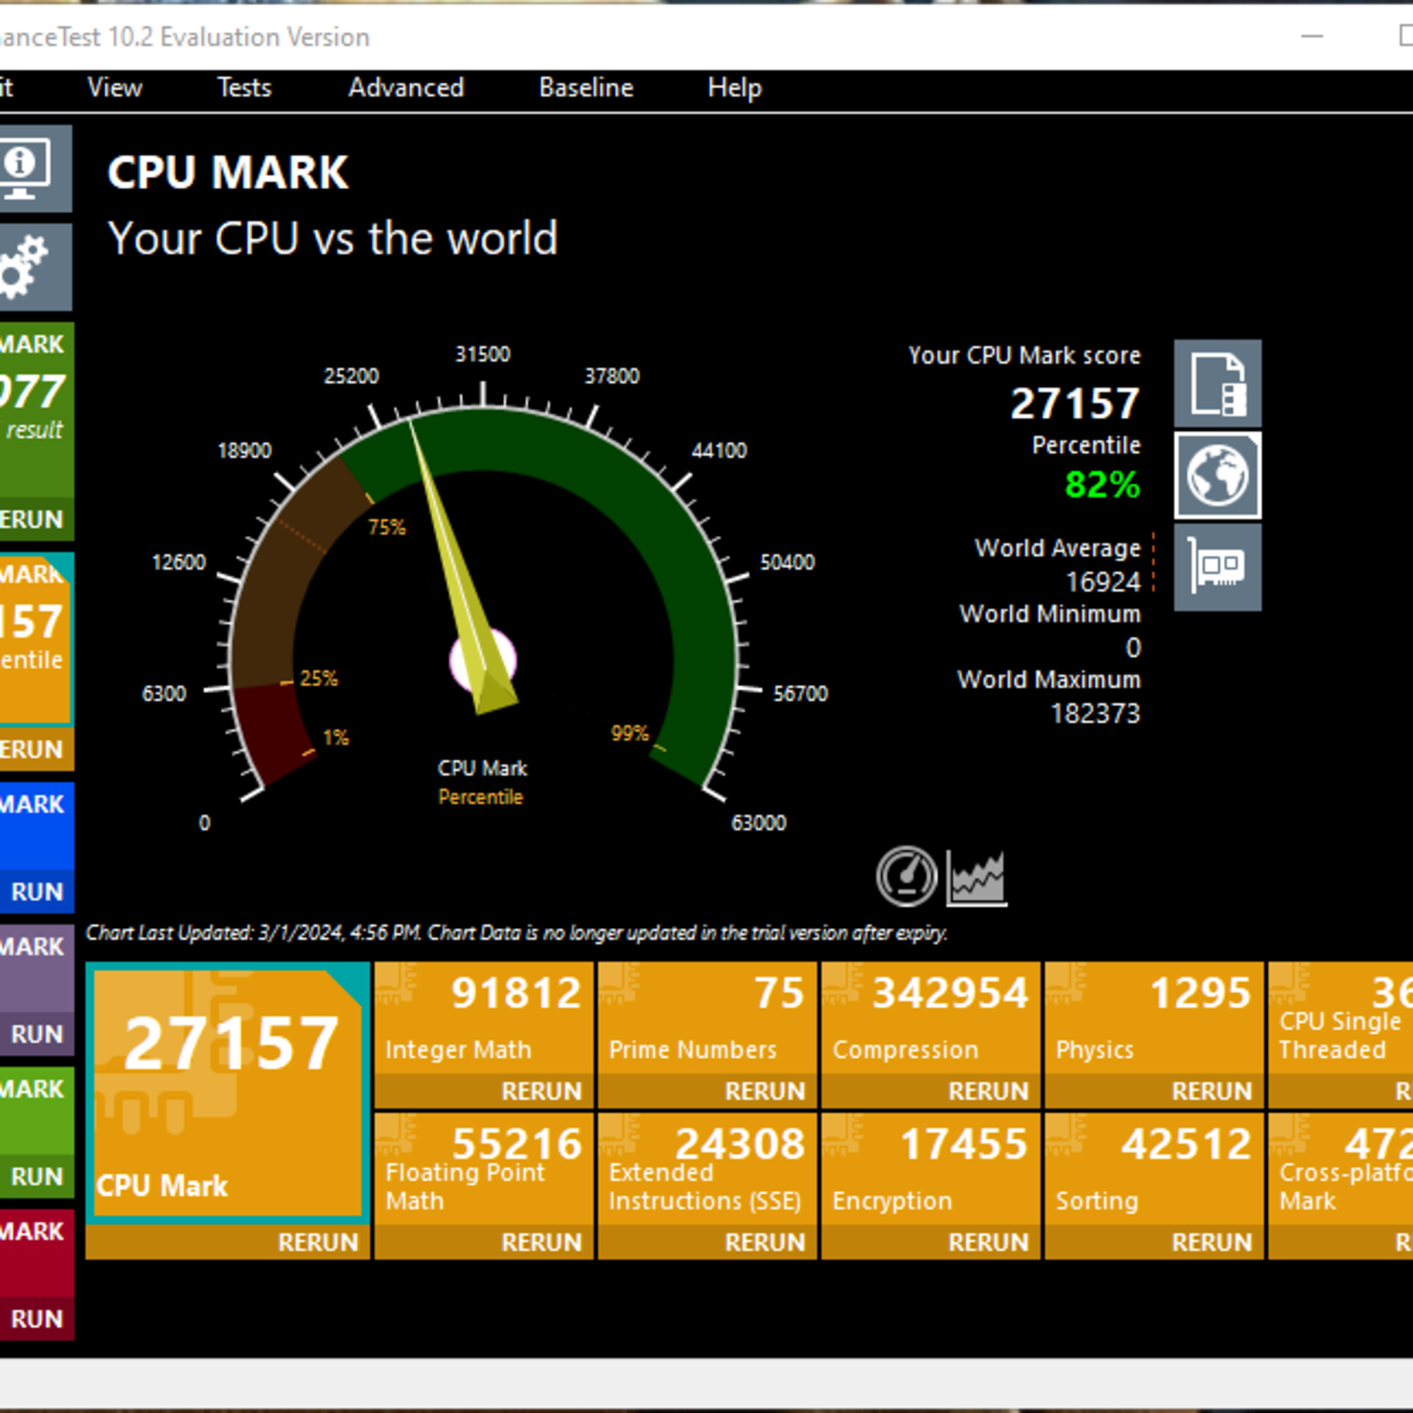The image size is (1413, 1413).
Task: Select the hardware card comparison icon
Action: pyautogui.click(x=1217, y=567)
